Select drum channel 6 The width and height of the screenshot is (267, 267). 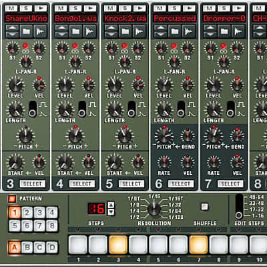point(181,184)
